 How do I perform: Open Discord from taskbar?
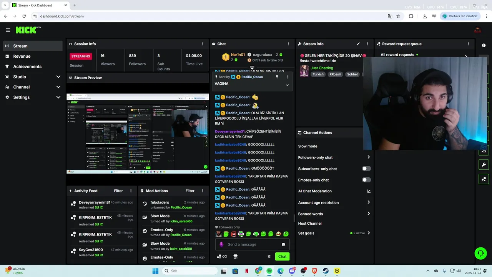point(292,271)
